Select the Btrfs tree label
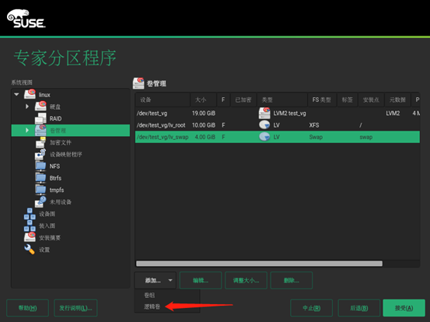This screenshot has width=430, height=322. pos(55,178)
